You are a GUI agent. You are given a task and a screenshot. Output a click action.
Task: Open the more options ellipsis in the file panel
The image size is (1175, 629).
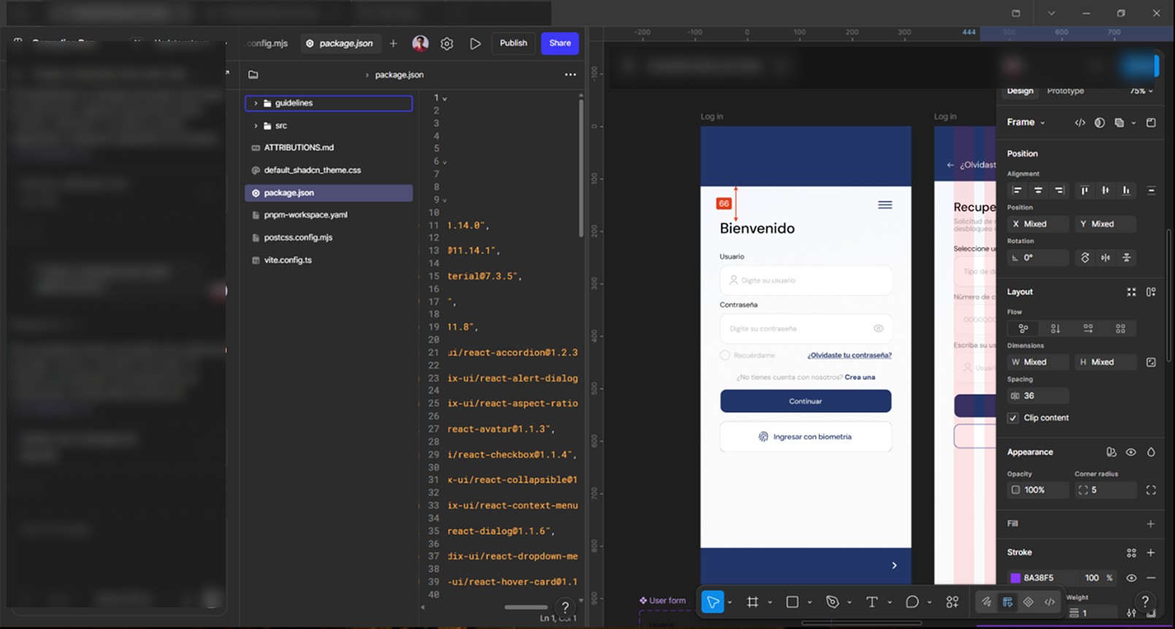click(x=570, y=75)
